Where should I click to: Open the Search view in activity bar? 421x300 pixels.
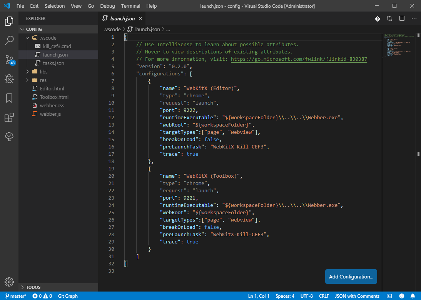(9, 40)
